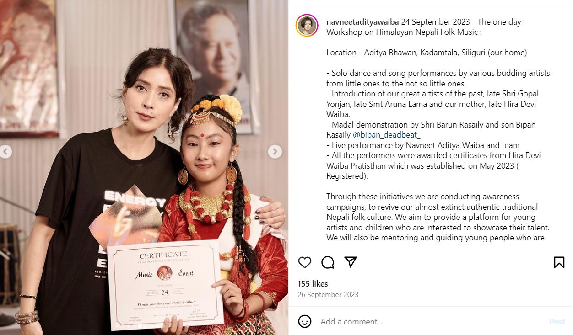Click the certificate in the photo

tap(165, 284)
